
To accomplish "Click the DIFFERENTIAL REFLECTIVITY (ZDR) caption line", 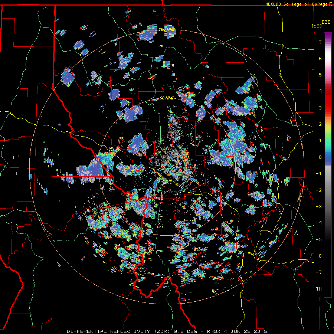I will point(168,331).
